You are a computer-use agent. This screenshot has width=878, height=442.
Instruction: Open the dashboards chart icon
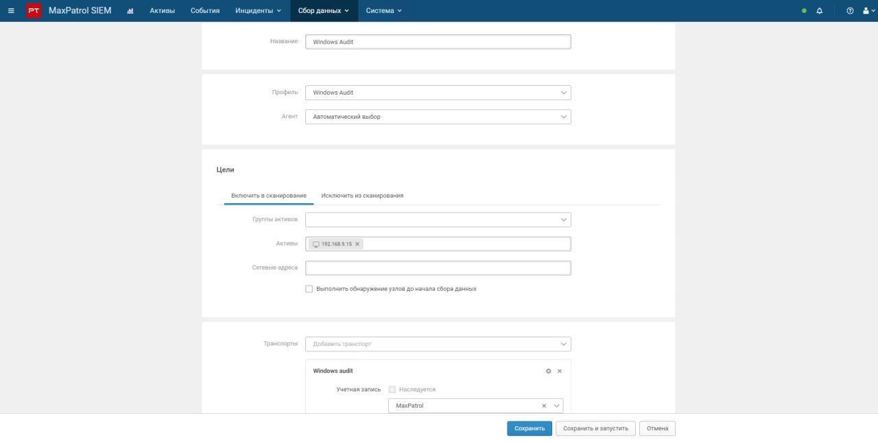point(130,11)
